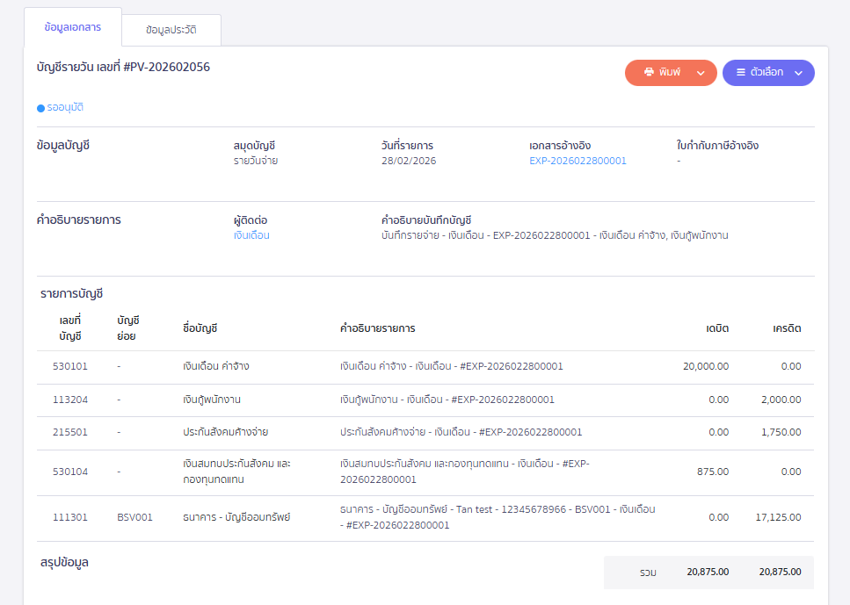
Task: Click sub-account code BSV001
Action: click(134, 517)
